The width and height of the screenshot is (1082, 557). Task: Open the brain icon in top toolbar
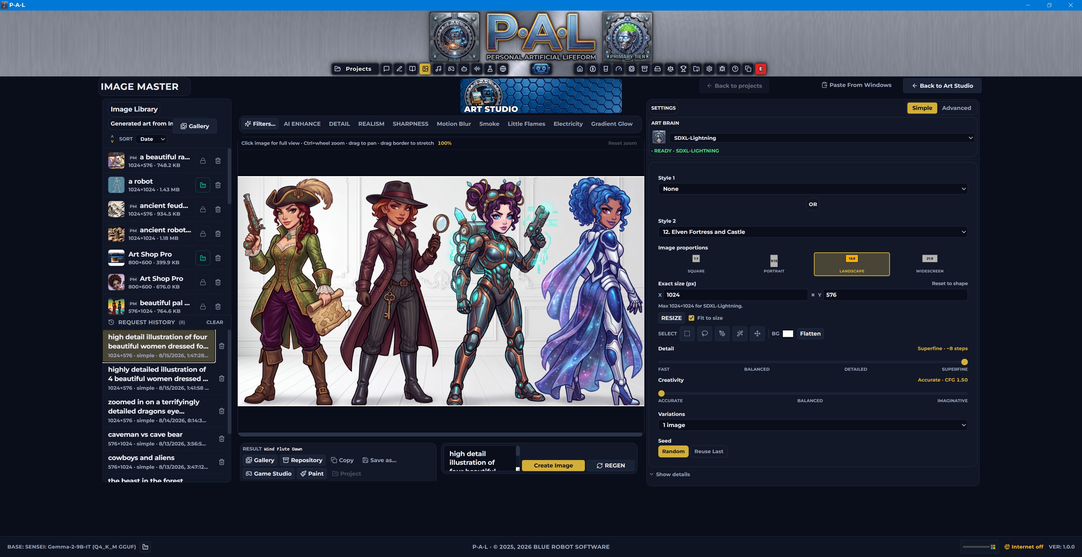(593, 69)
